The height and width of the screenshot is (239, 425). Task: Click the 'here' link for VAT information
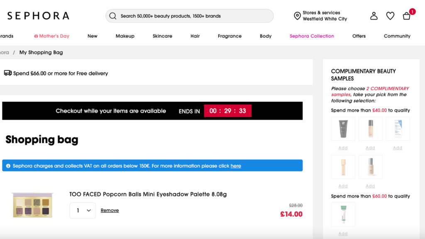pyautogui.click(x=236, y=166)
